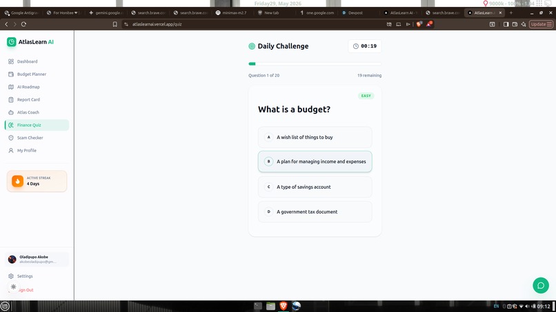Click the 19 remaining label
This screenshot has width=556, height=312.
point(370,76)
